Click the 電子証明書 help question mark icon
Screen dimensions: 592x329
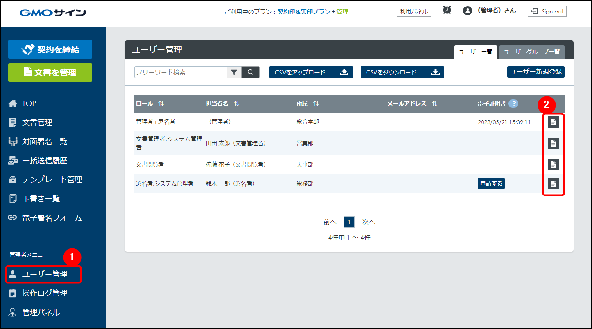click(x=513, y=104)
